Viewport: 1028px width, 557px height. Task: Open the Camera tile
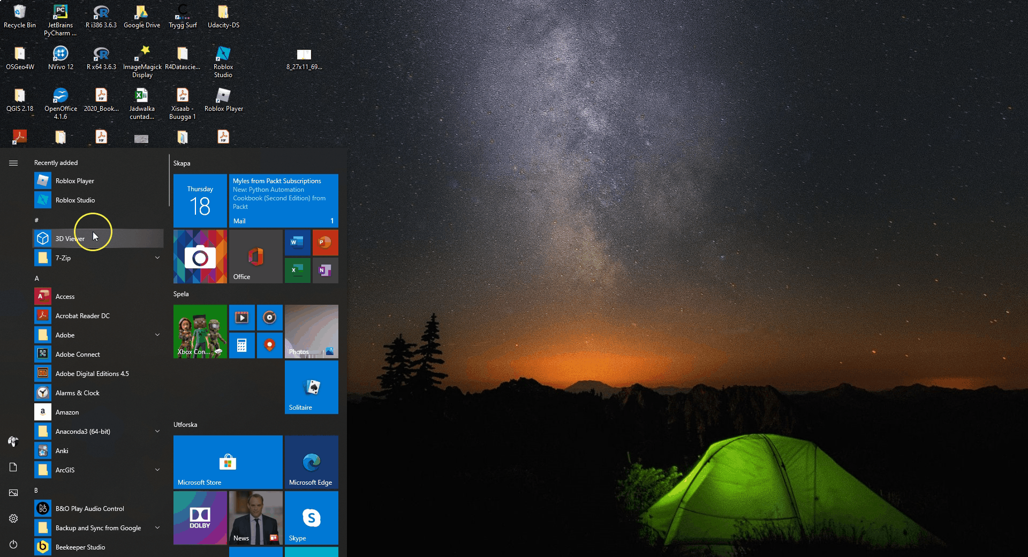pyautogui.click(x=200, y=257)
